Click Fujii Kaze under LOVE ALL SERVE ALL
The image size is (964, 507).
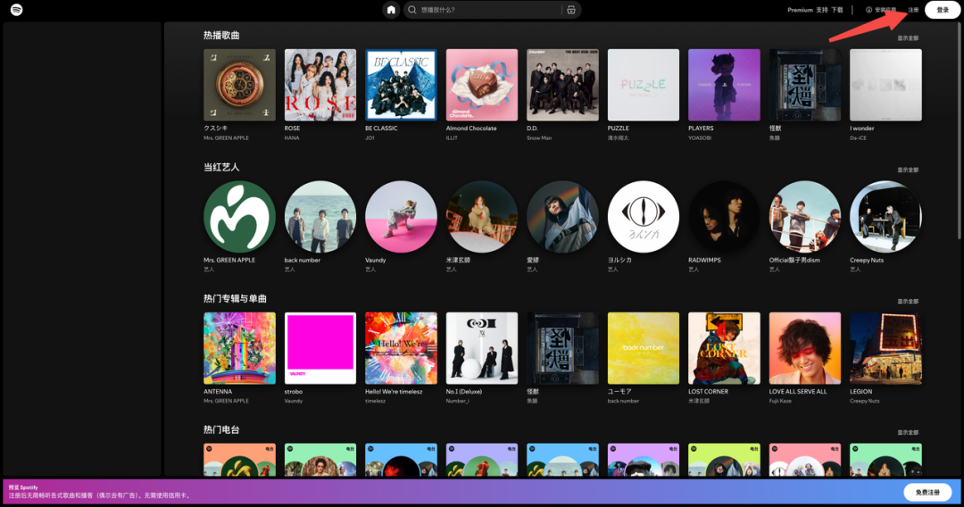coord(780,401)
